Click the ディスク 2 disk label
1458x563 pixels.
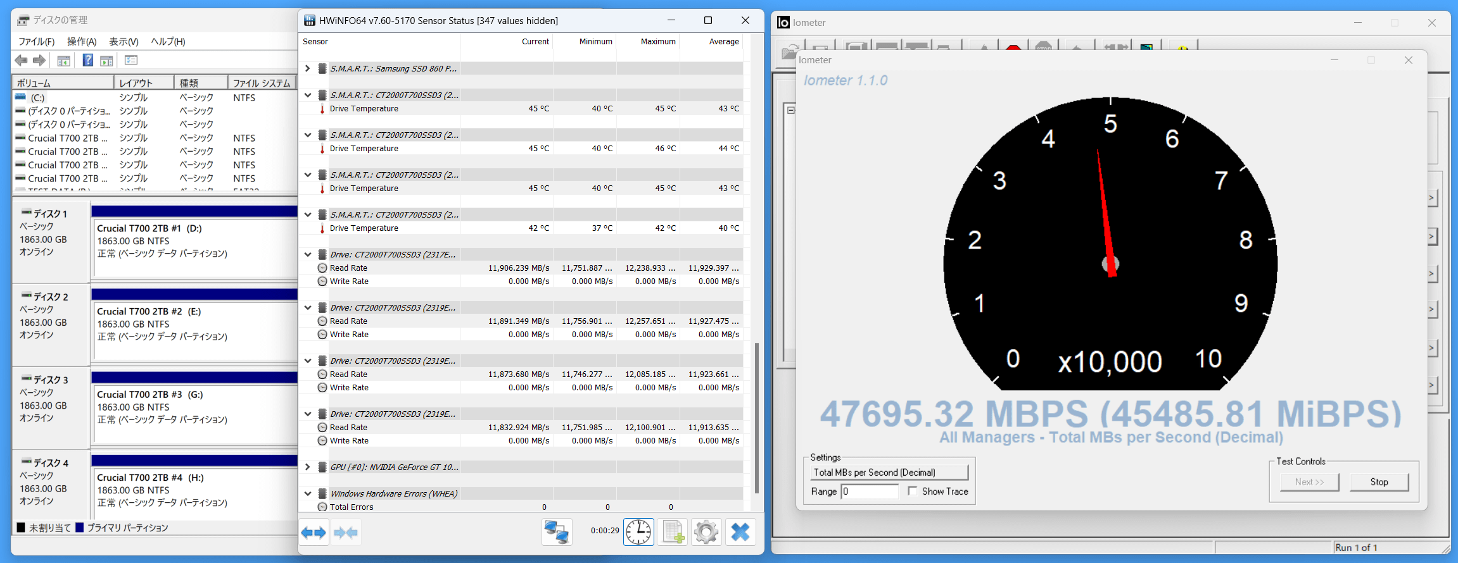(50, 297)
